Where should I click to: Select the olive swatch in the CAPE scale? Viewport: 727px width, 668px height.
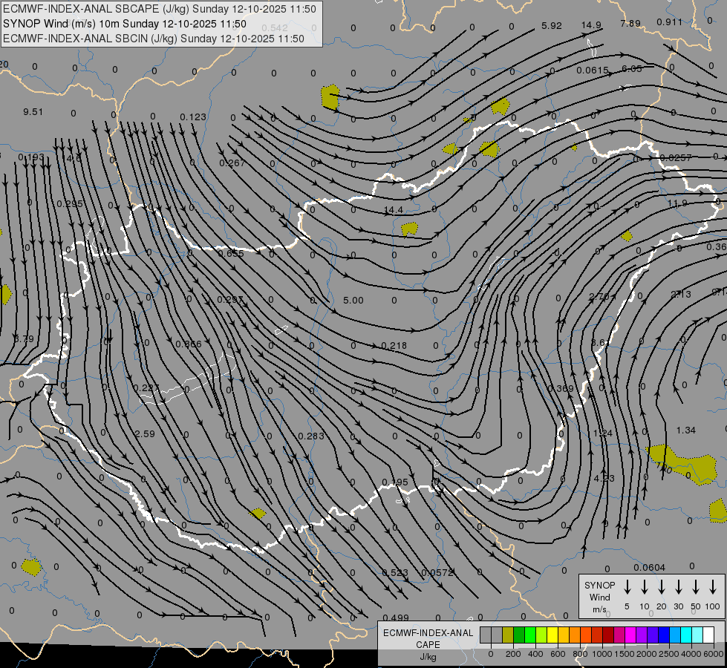click(508, 635)
